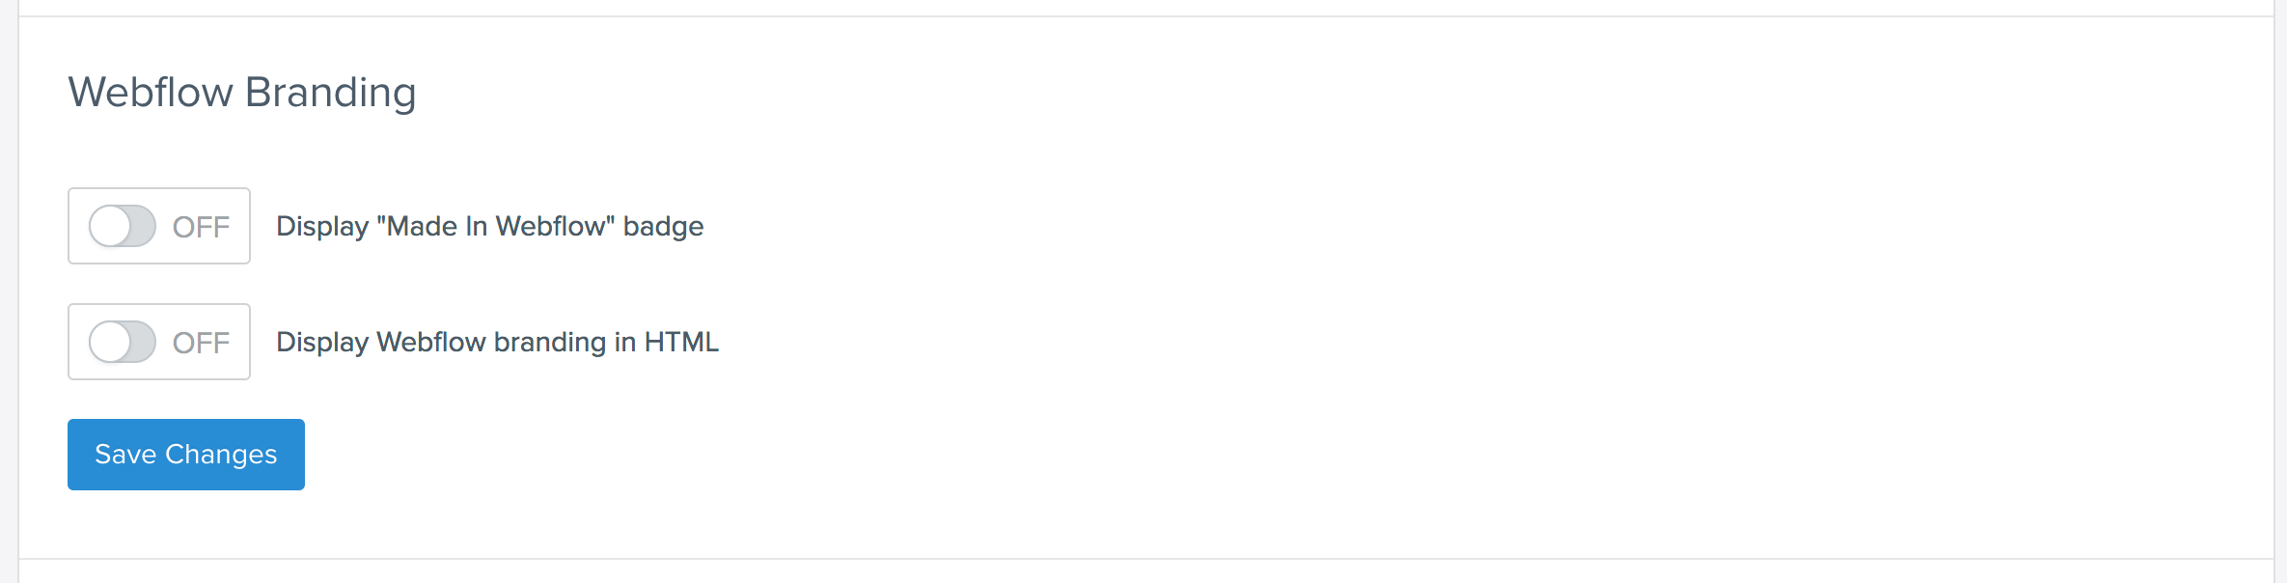Viewport: 2287px width, 583px height.
Task: Enable the "Made In Webflow" badge toggle
Action: click(123, 226)
